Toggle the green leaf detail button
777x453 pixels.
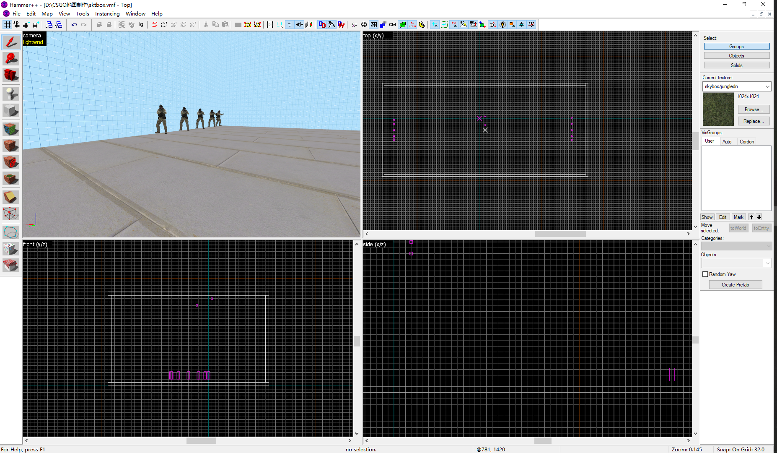tap(403, 25)
